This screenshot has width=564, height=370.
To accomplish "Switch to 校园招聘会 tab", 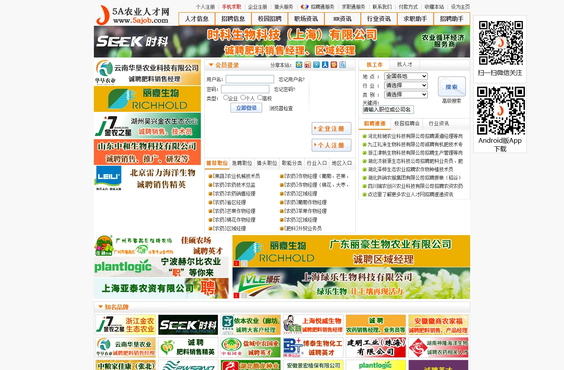I will pos(407,123).
